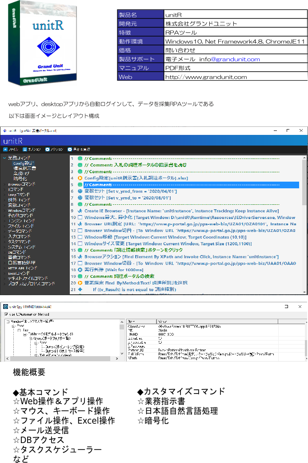Click window icon on Window移動 line
This screenshot has width=308, height=463.
[80, 237]
